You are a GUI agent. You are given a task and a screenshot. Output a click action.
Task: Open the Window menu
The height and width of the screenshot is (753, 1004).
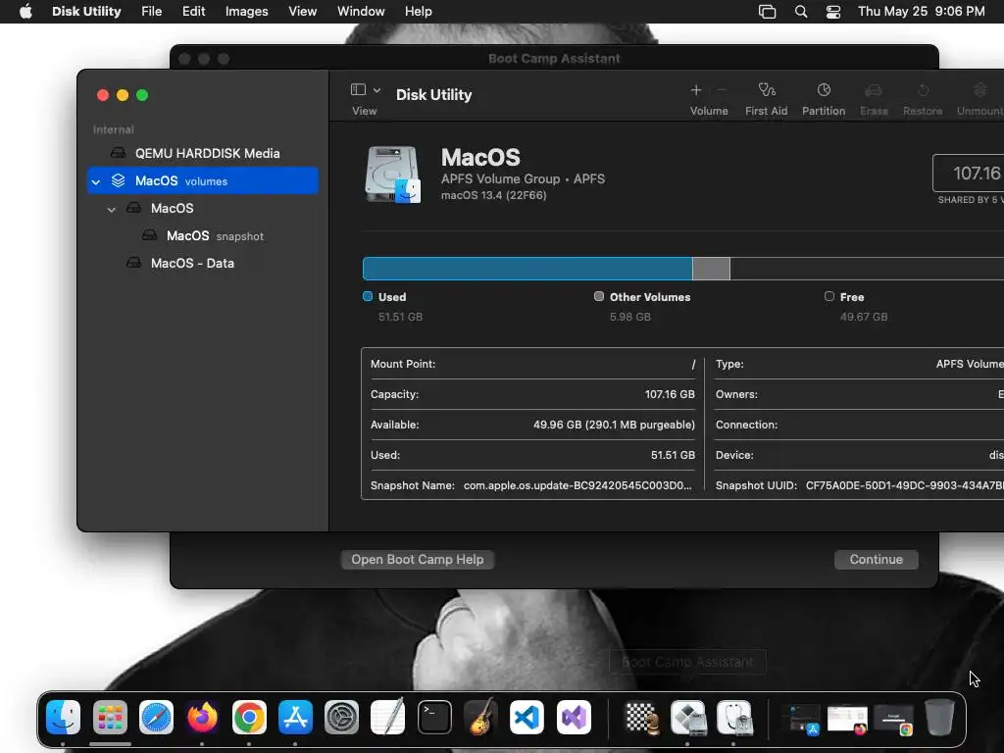(x=361, y=12)
